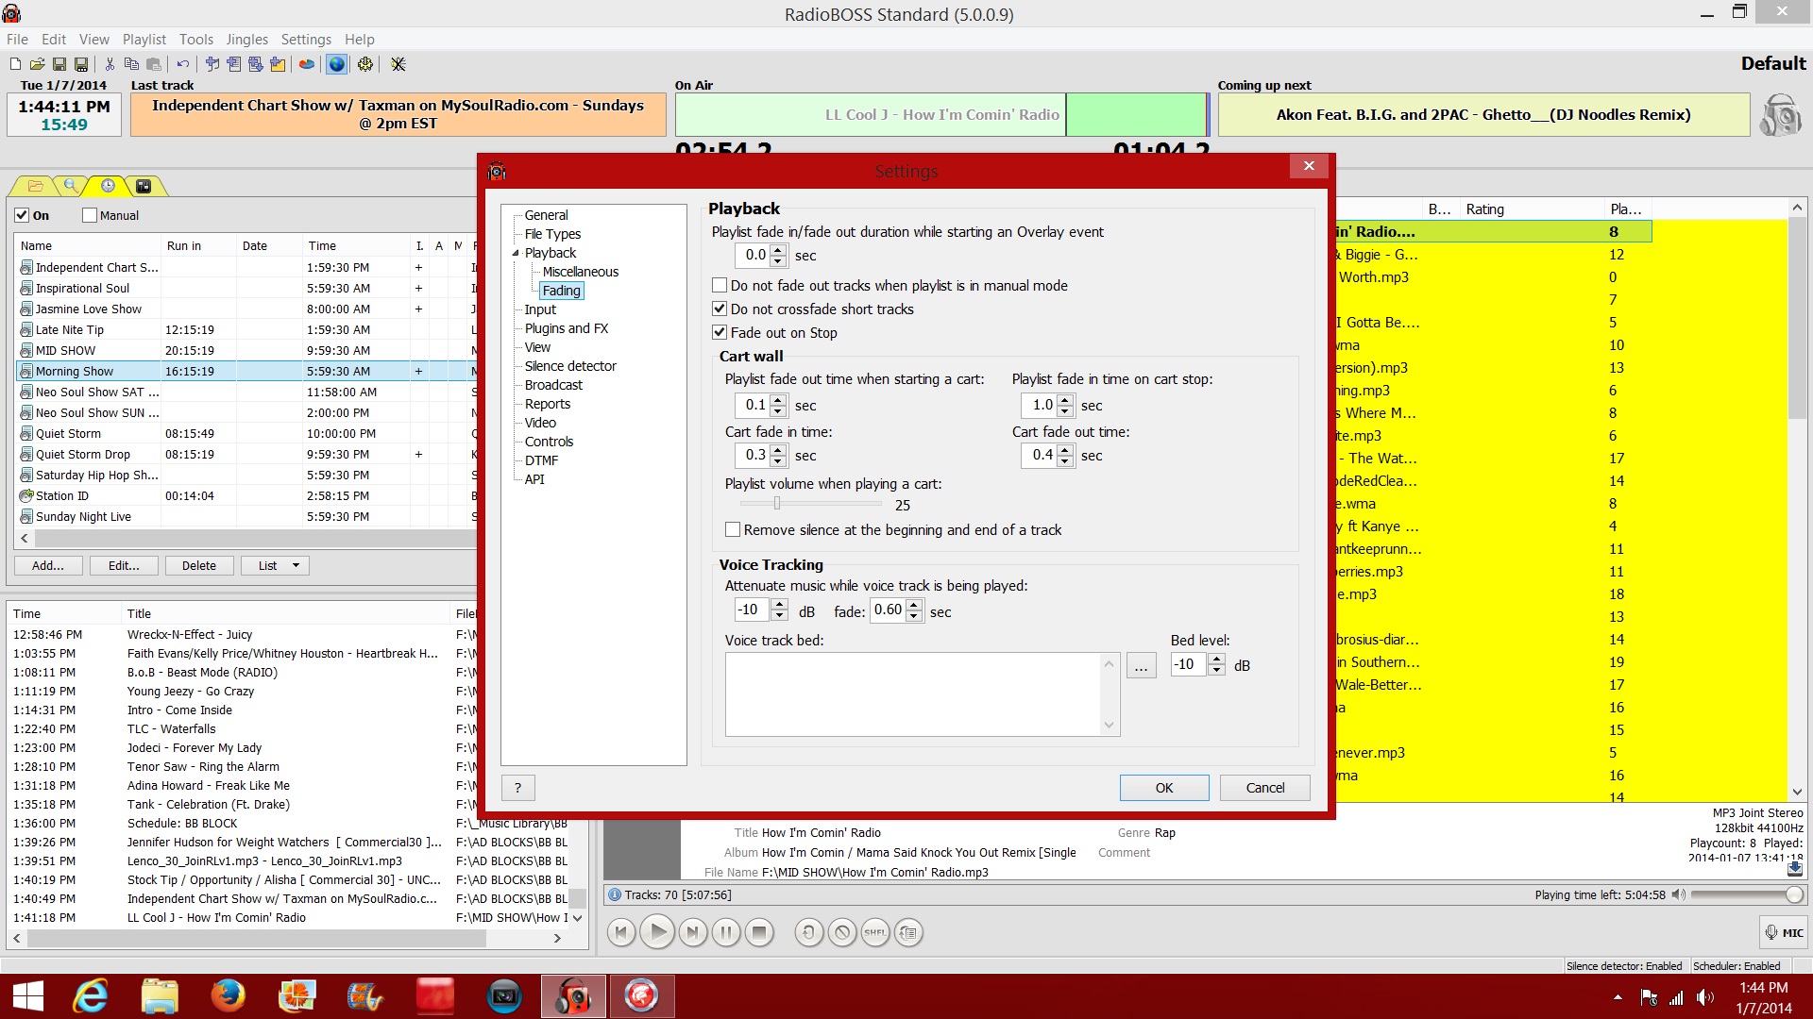Select Silence detector in Settings tree
The height and width of the screenshot is (1019, 1813).
(x=570, y=366)
